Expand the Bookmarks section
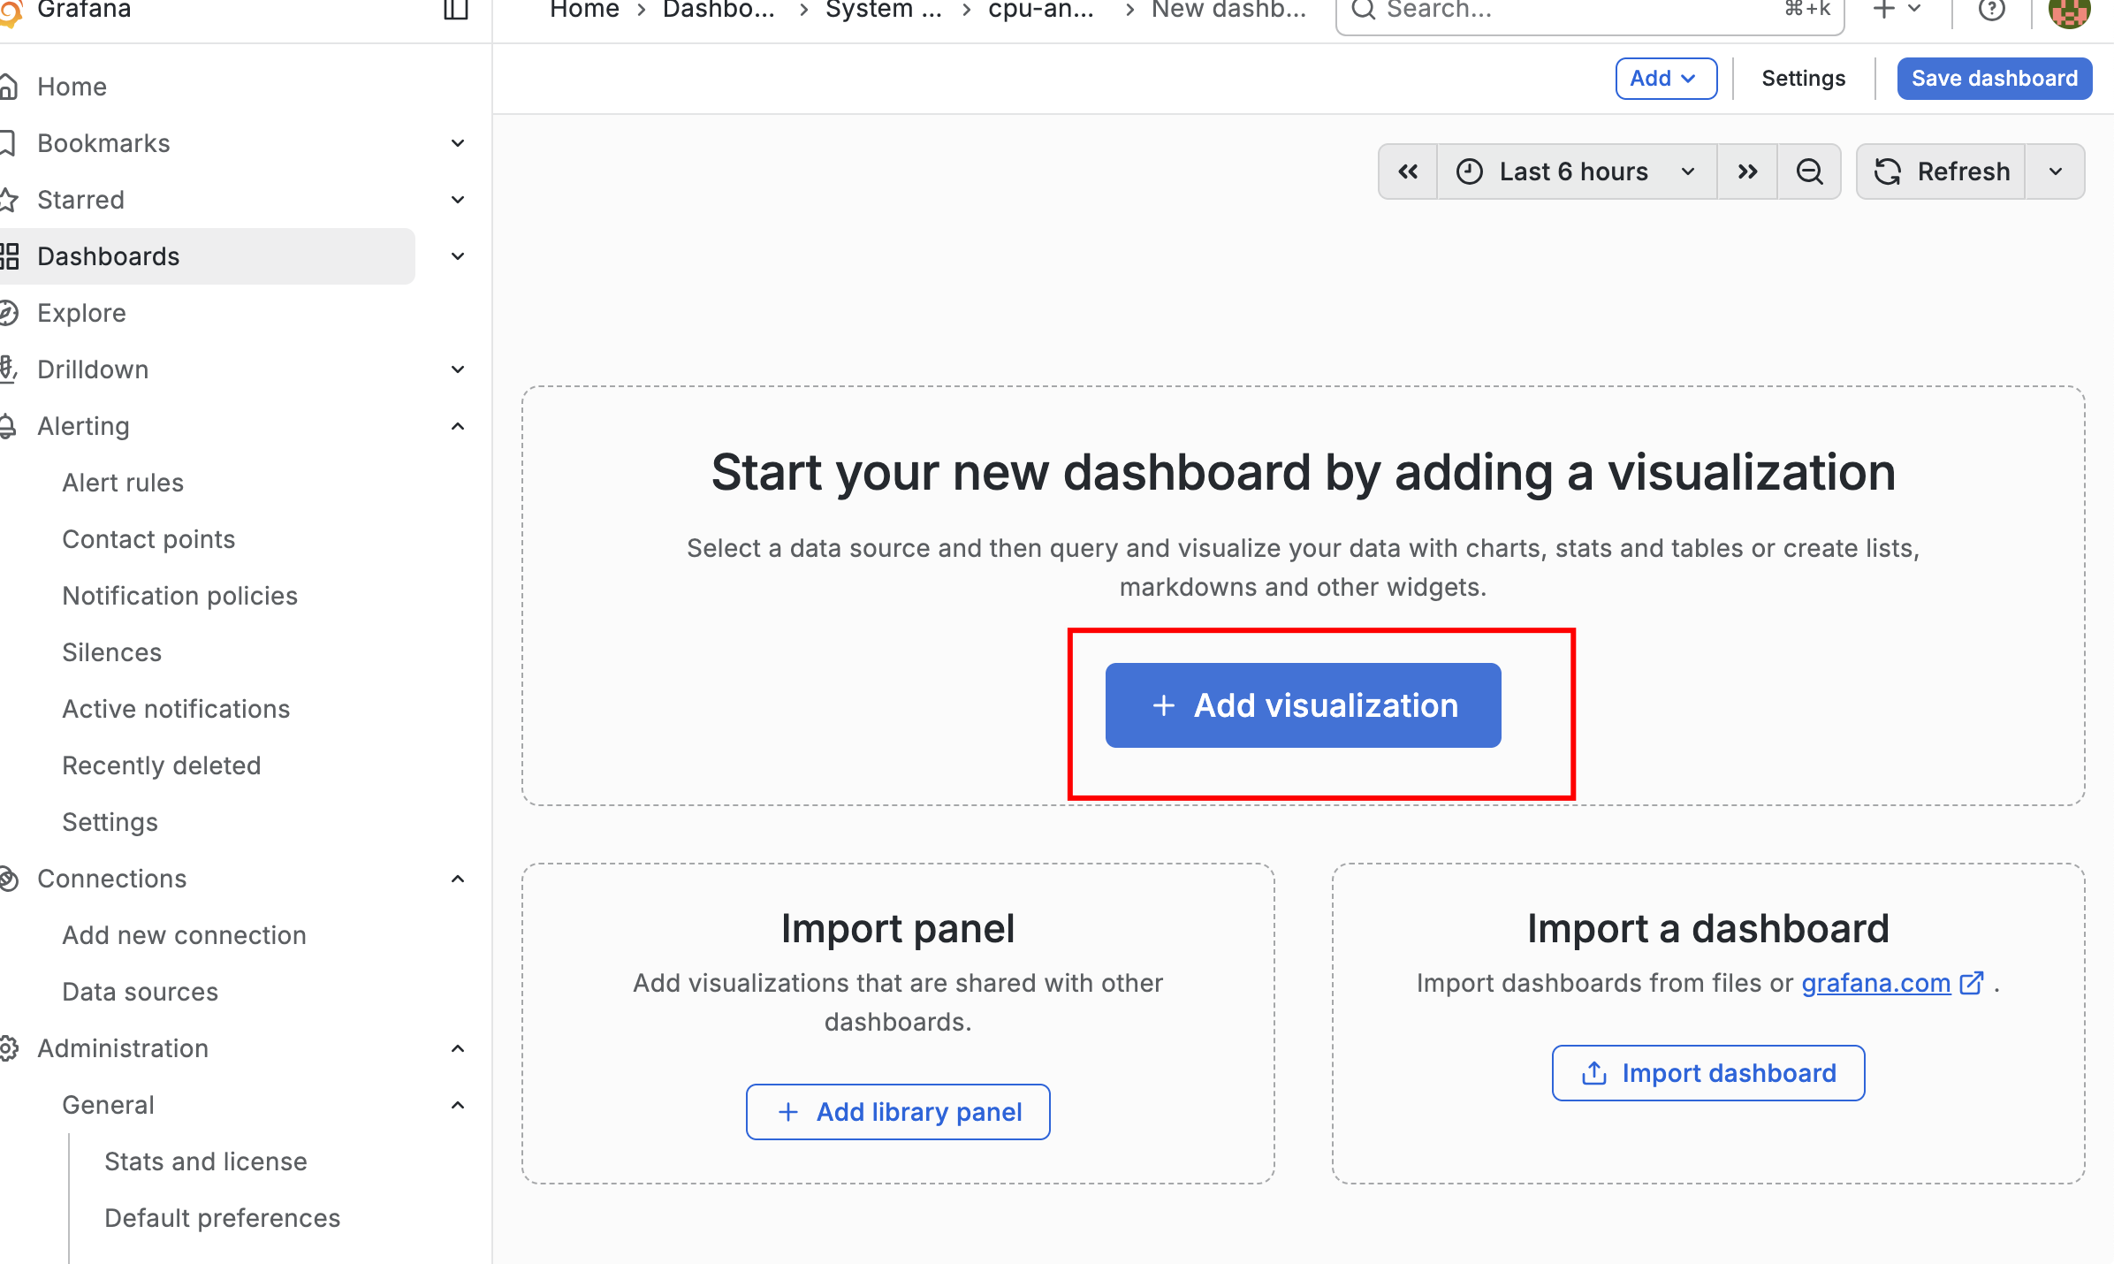Screen dimensions: 2114x1264 pyautogui.click(x=458, y=143)
